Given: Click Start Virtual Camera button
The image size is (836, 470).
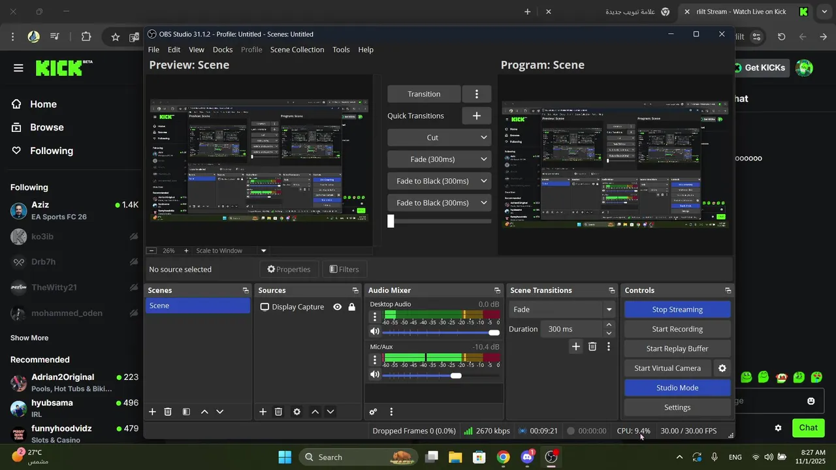Looking at the screenshot, I should [x=667, y=368].
